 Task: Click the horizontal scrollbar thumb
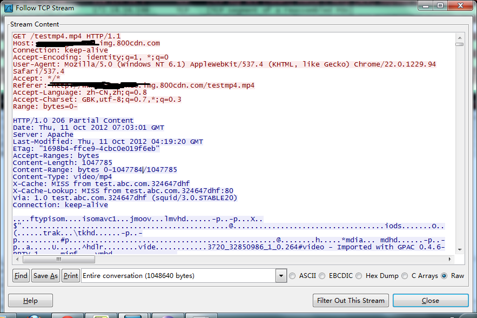(x=58, y=259)
